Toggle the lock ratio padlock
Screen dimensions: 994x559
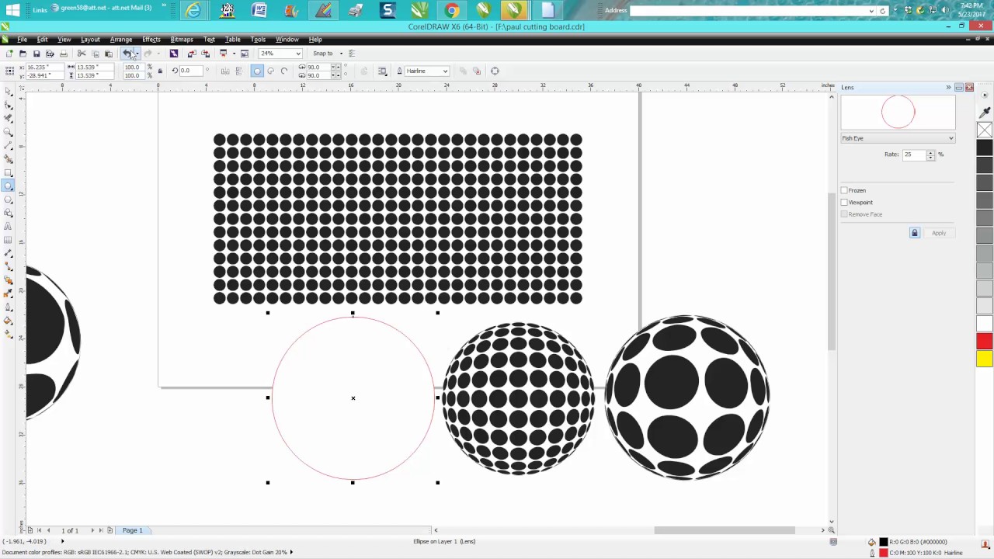click(160, 71)
